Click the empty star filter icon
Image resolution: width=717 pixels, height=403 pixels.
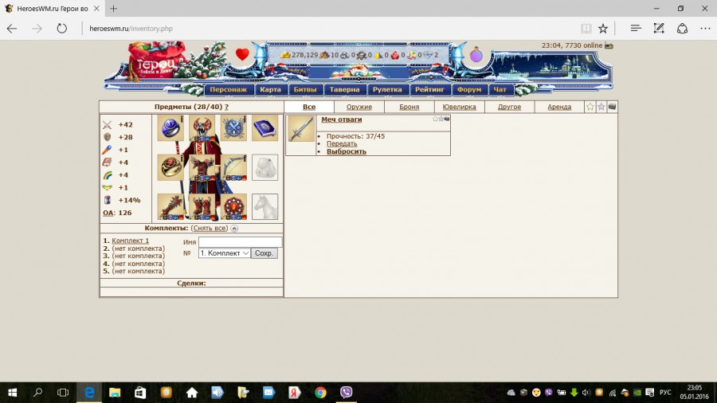[x=590, y=107]
